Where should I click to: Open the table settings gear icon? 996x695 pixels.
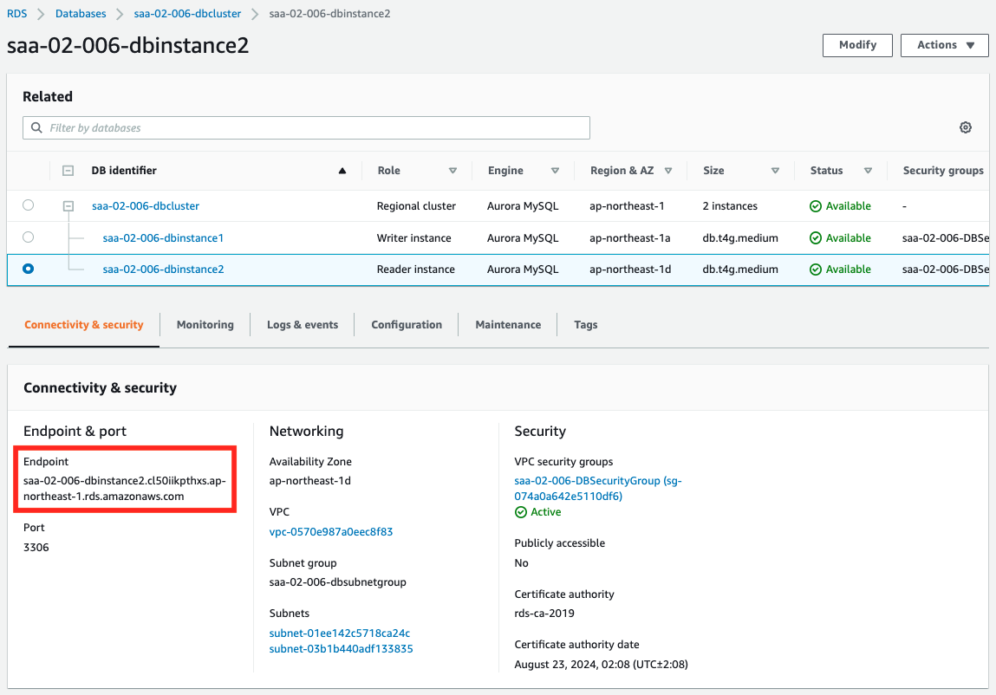(965, 127)
